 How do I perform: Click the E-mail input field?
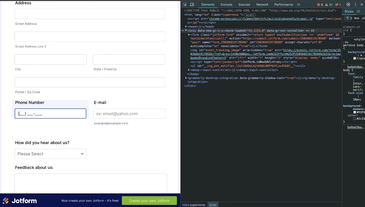pos(129,114)
